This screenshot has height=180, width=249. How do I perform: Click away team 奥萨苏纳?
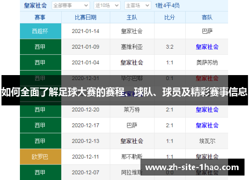207,63
